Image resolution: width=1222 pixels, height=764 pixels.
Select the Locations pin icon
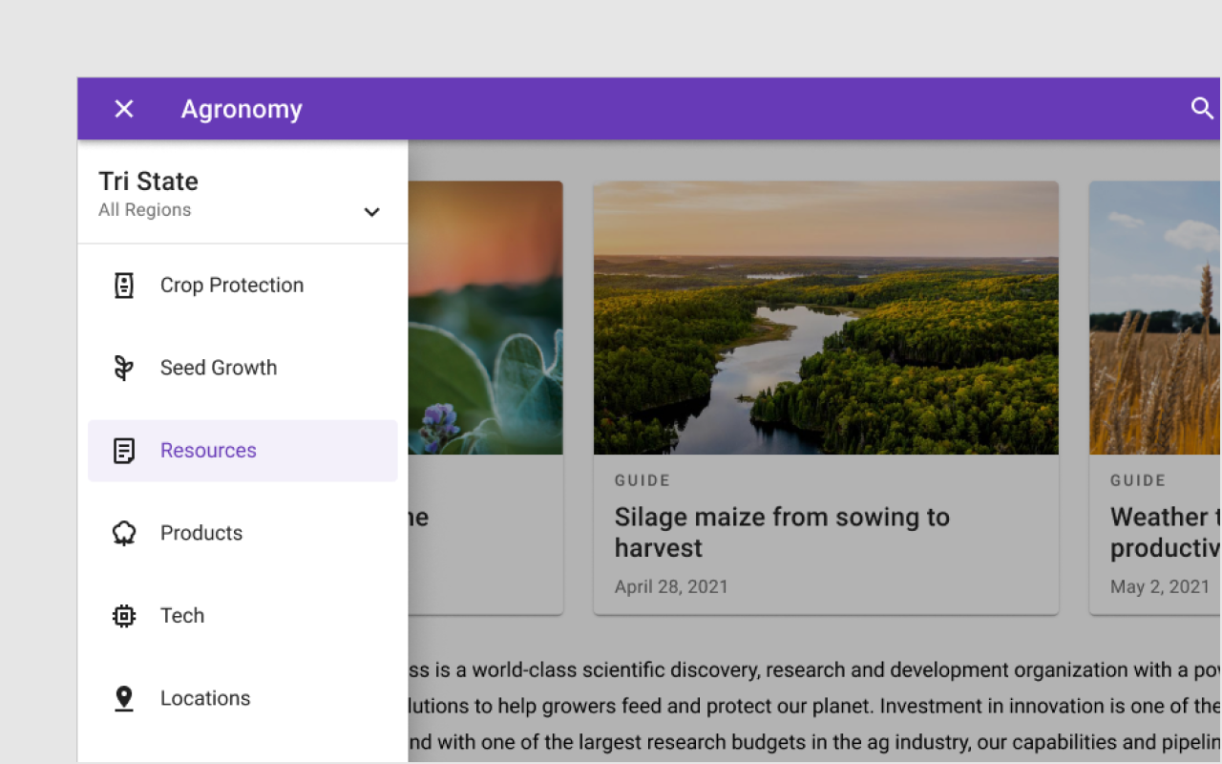pos(124,698)
